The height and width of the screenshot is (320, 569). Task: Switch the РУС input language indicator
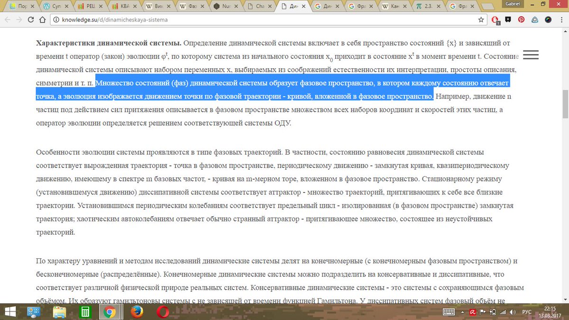click(x=526, y=312)
